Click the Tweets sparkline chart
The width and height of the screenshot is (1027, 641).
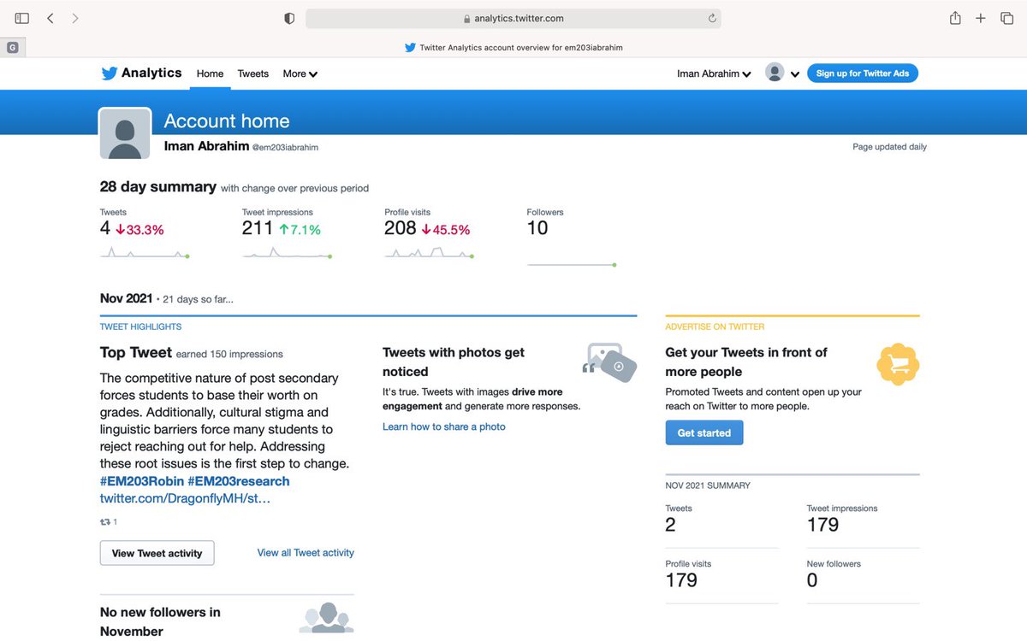(x=145, y=252)
